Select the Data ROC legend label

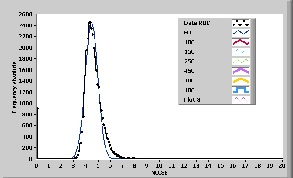(x=197, y=23)
